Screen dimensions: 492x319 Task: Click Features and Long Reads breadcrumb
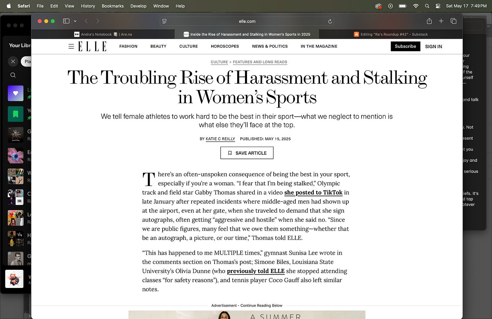click(x=260, y=62)
